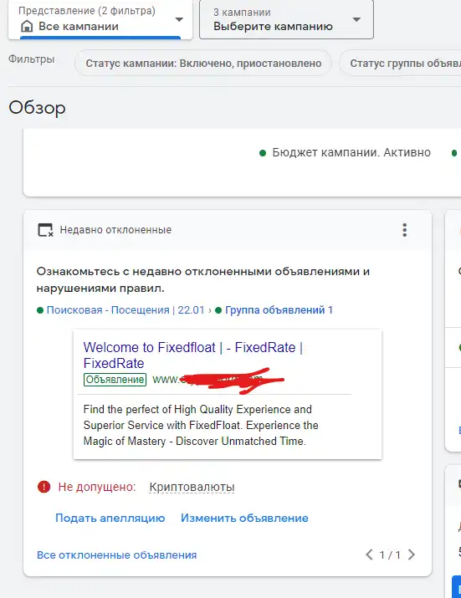The height and width of the screenshot is (598, 461).
Task: Click the home icon beside Все кампании
Action: click(x=27, y=26)
